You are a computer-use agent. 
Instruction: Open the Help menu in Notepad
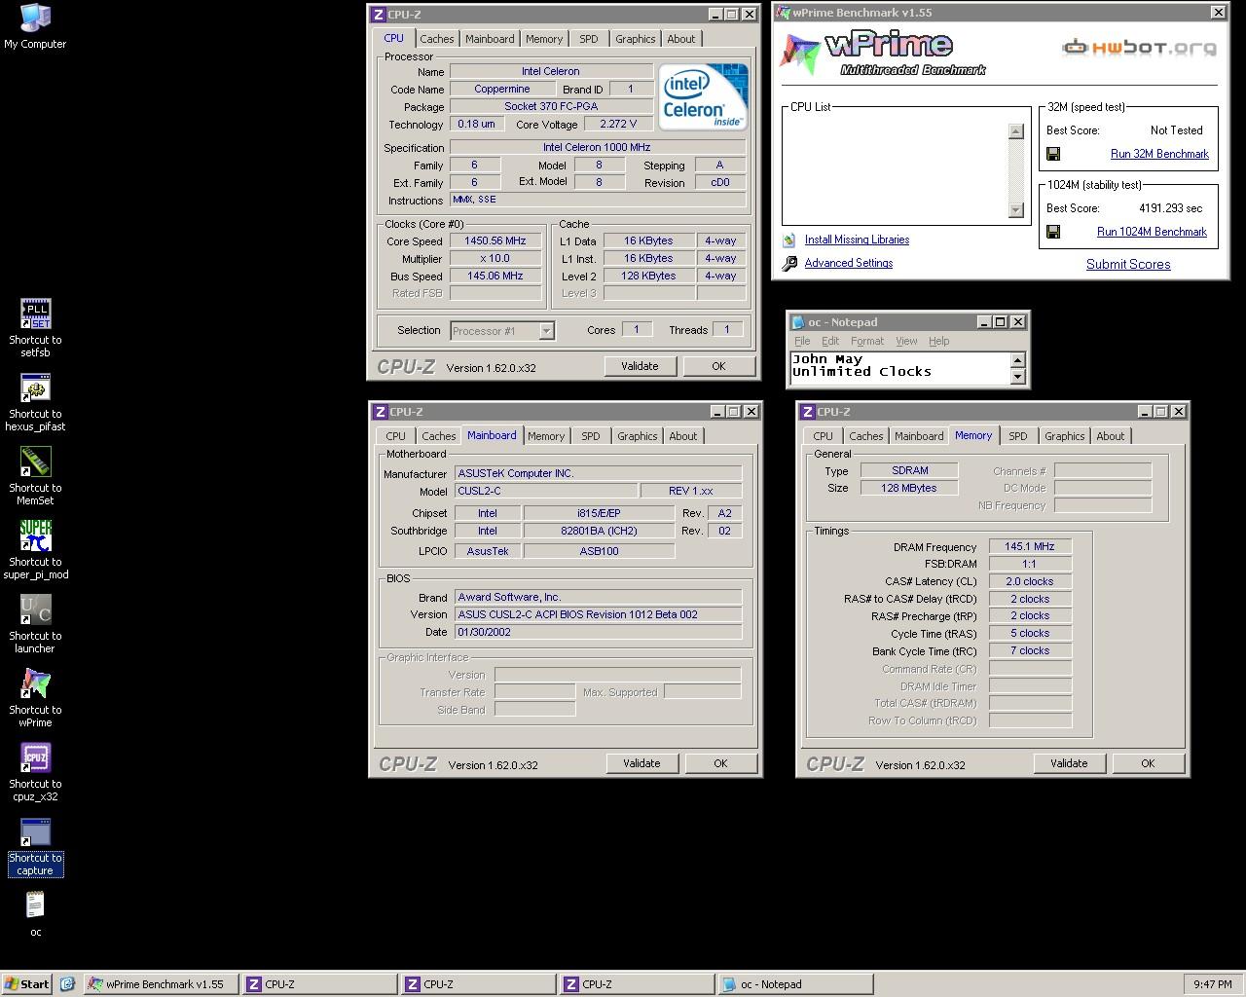[x=938, y=341]
